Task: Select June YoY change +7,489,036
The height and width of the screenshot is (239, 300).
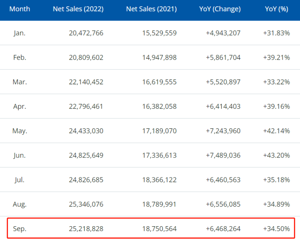Action: click(223, 155)
